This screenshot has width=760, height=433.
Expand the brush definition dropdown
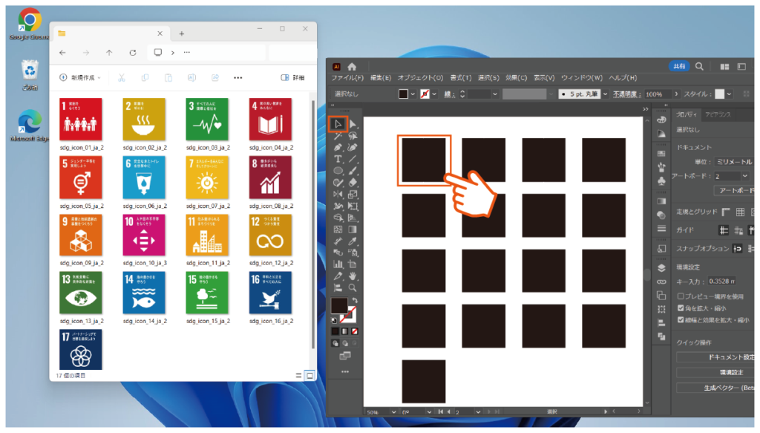(605, 94)
